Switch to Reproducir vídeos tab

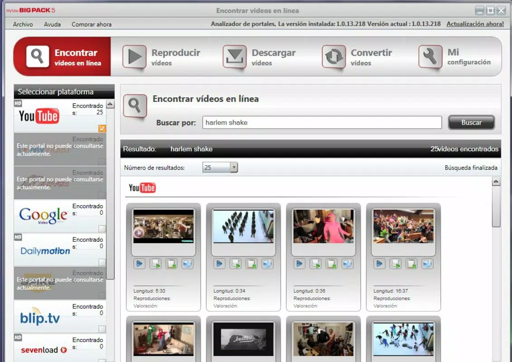pos(161,57)
